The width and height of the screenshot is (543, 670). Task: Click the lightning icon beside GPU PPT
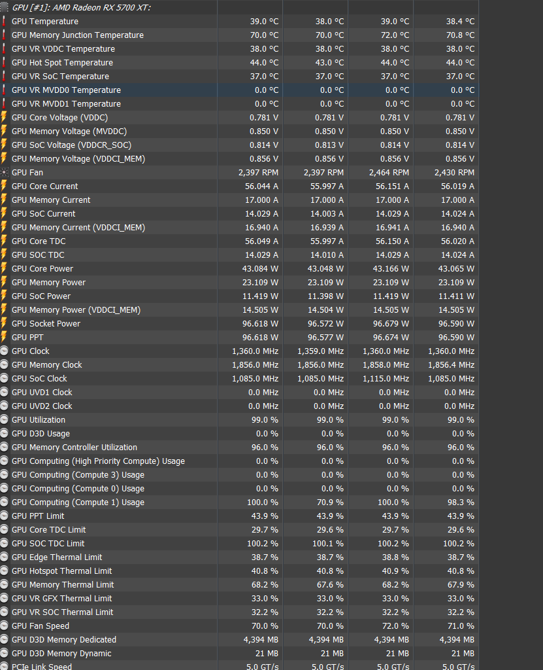click(x=4, y=337)
